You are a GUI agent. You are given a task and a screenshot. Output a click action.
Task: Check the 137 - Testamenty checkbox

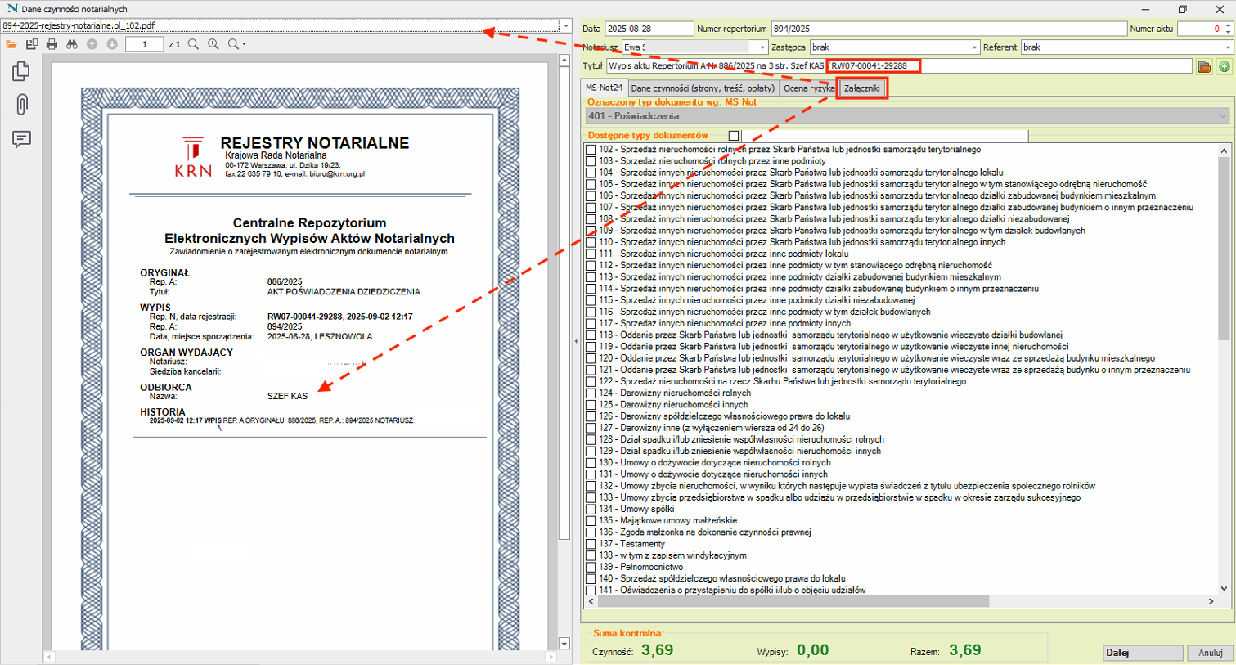point(591,544)
